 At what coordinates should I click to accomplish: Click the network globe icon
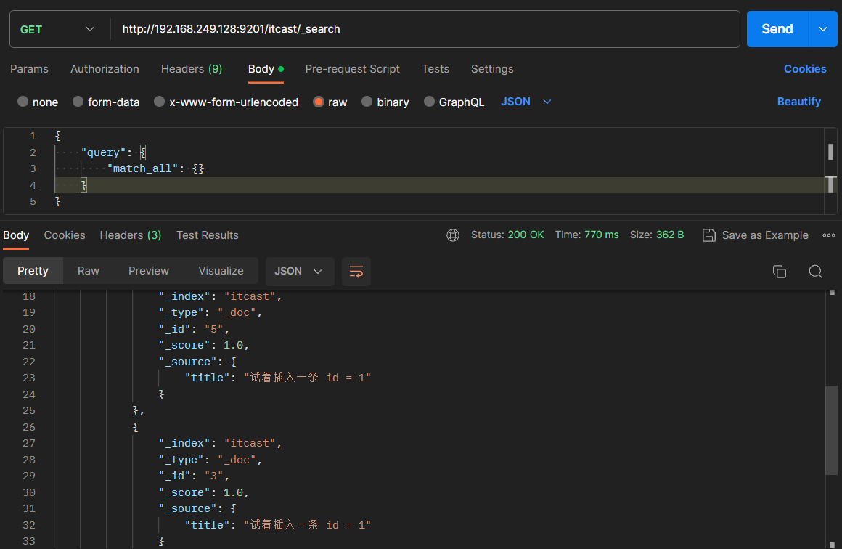(453, 235)
